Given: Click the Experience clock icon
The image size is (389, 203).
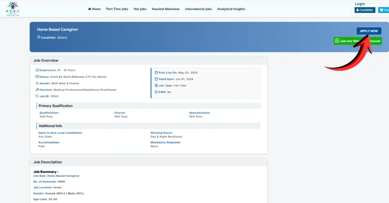Looking at the screenshot, I should [x=37, y=70].
